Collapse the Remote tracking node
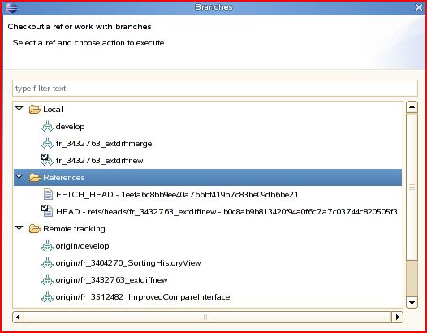Image resolution: width=427 pixels, height=333 pixels. coord(19,227)
